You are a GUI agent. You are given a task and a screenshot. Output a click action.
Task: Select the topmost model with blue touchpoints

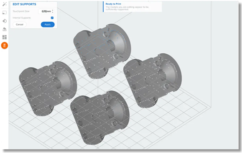(x=102, y=51)
